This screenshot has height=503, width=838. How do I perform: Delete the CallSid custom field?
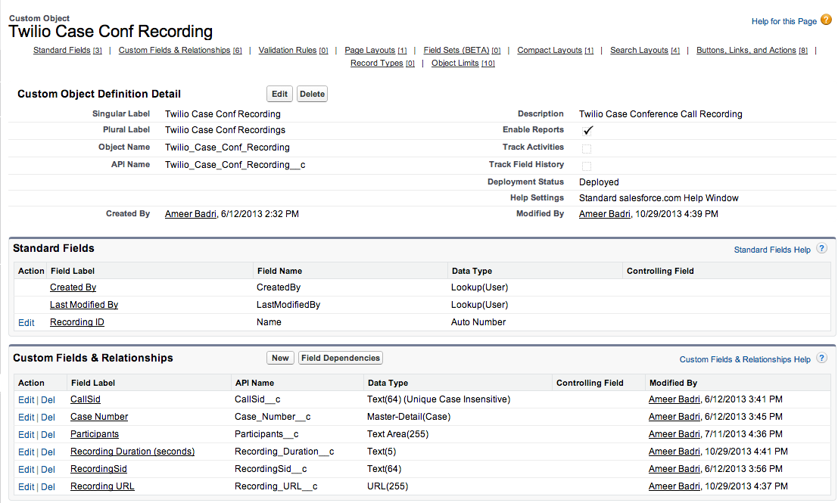(48, 400)
